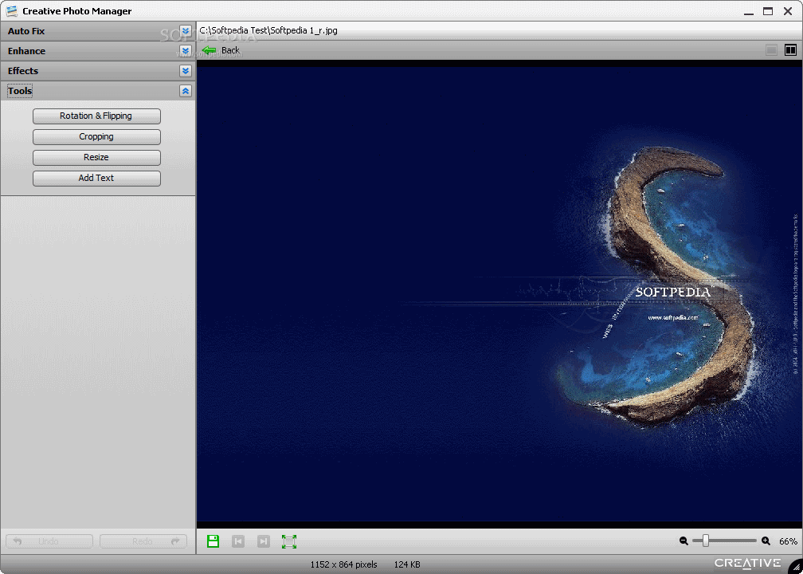Collapse the Tools section chevron
The height and width of the screenshot is (574, 803).
[186, 91]
